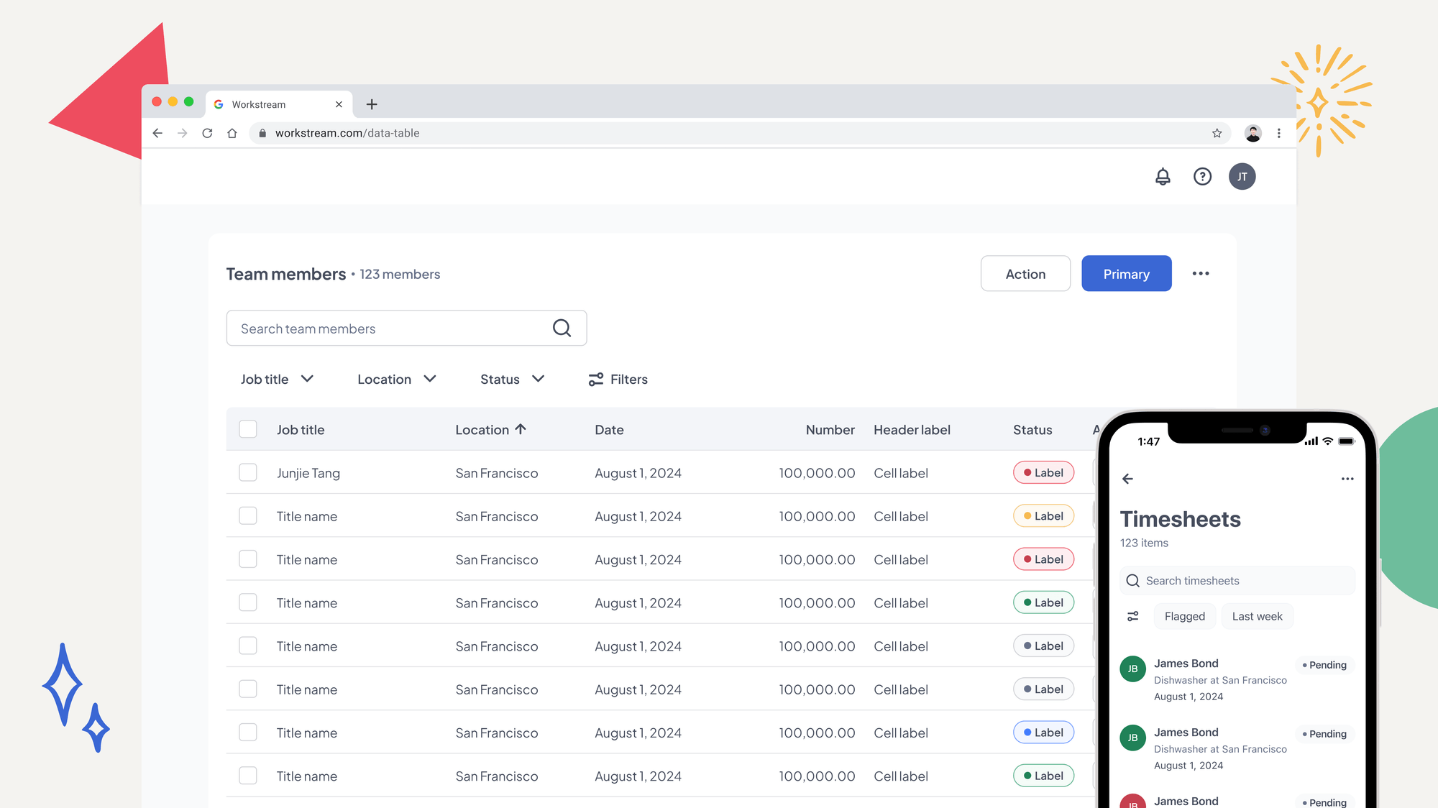The height and width of the screenshot is (808, 1438).
Task: Open the JT user avatar menu
Action: click(x=1242, y=177)
